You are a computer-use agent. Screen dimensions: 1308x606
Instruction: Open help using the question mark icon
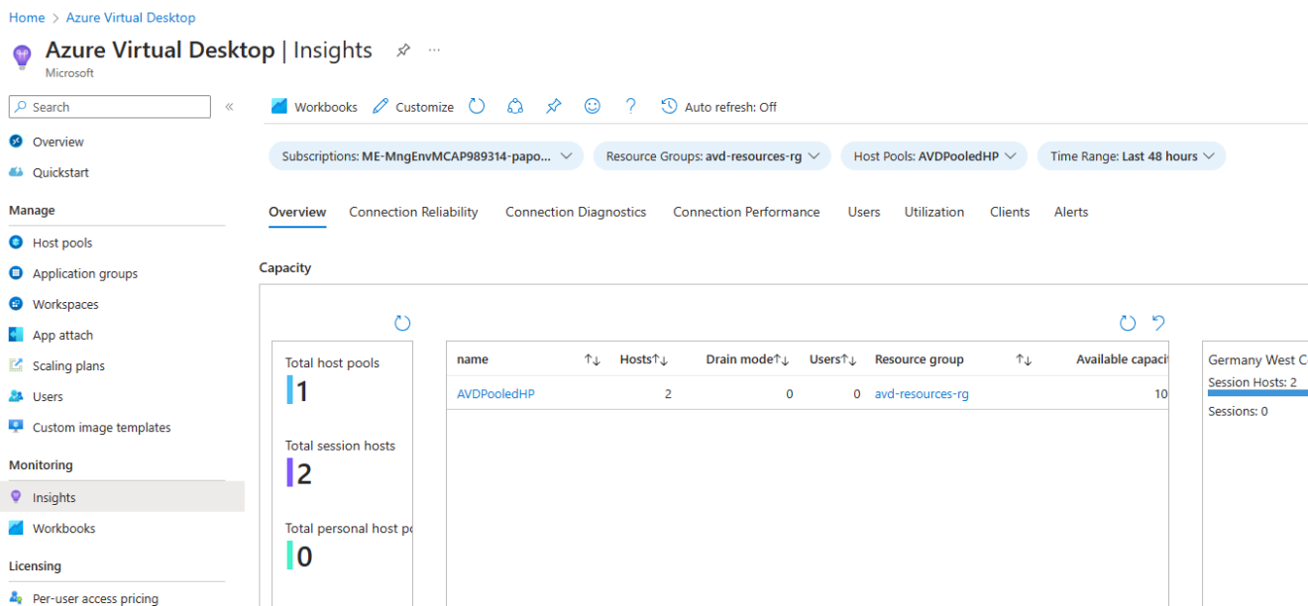(630, 106)
